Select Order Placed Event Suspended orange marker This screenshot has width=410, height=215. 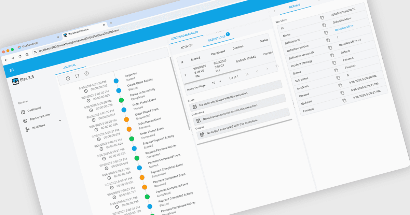[126, 119]
